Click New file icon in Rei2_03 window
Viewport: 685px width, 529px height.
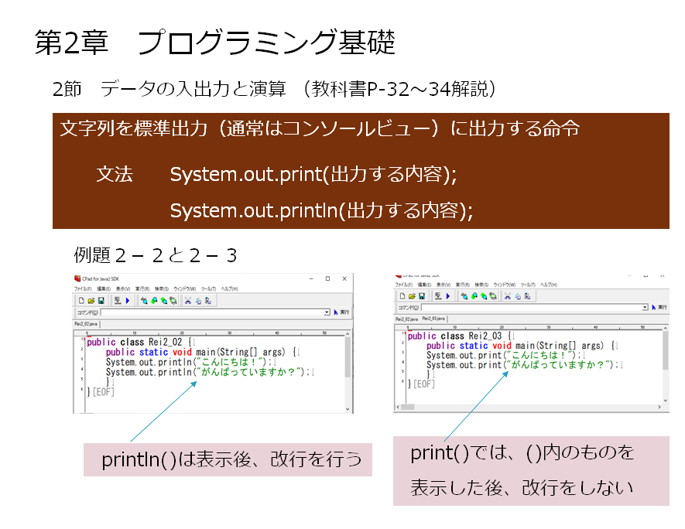point(402,296)
